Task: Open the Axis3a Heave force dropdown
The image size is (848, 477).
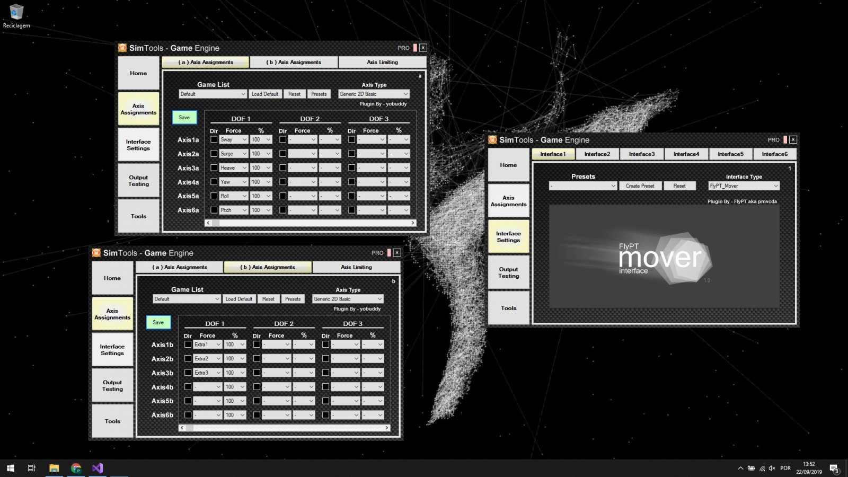Action: [x=234, y=167]
